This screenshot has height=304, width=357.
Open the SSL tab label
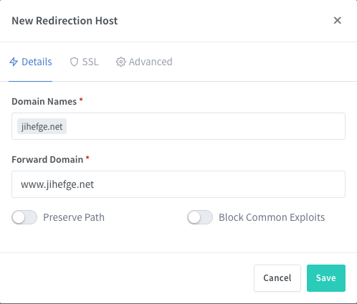tap(90, 62)
